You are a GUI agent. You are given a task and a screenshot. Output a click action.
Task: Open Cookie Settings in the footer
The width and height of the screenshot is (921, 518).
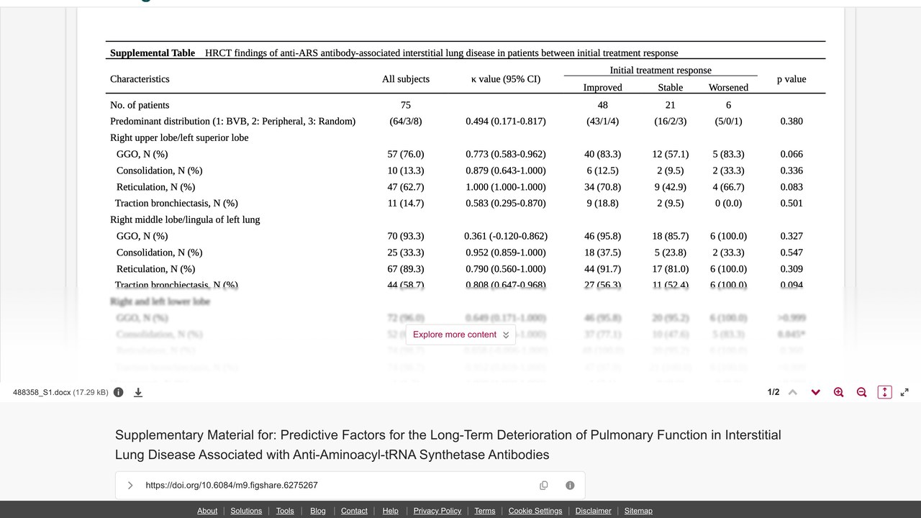[535, 511]
